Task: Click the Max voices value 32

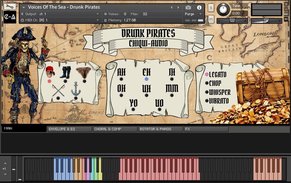Action: click(x=145, y=14)
